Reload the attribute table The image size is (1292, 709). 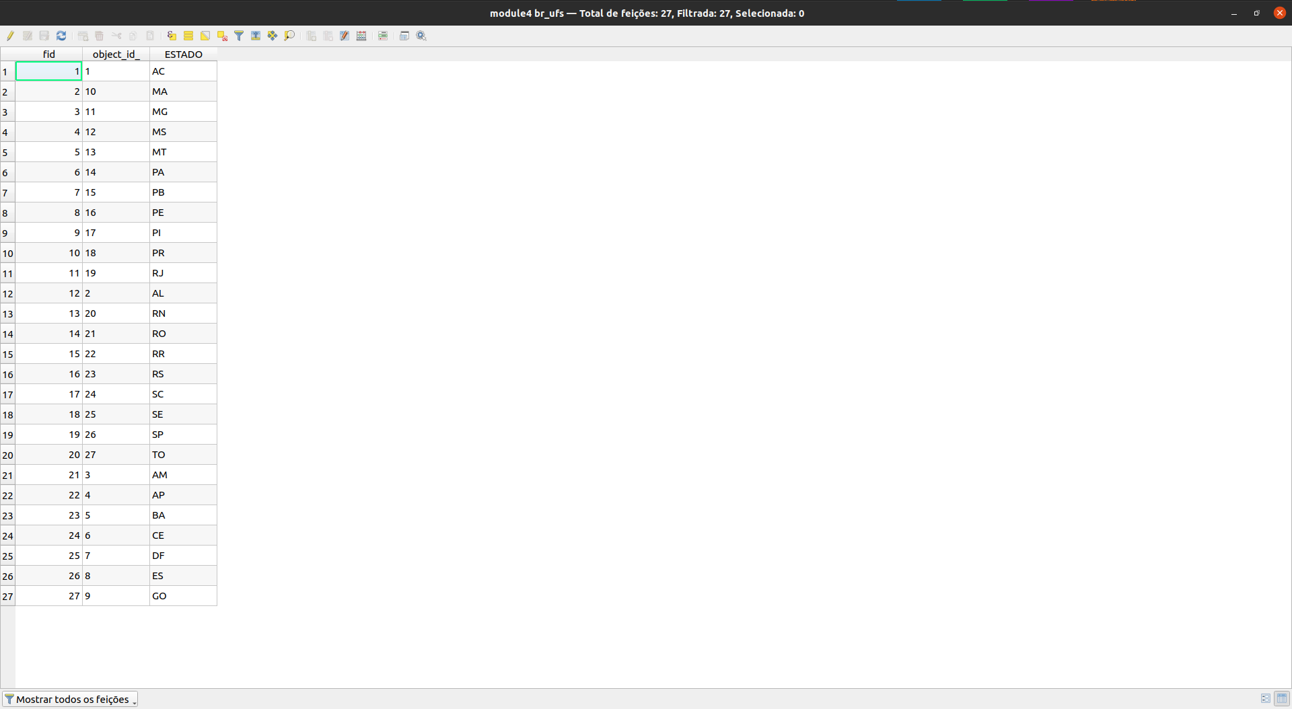[61, 36]
